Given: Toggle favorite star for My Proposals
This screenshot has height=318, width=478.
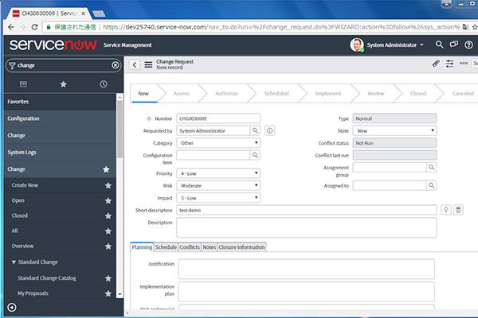Looking at the screenshot, I should 108,293.
